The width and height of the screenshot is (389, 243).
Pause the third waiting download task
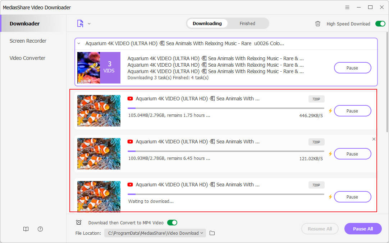(x=352, y=197)
